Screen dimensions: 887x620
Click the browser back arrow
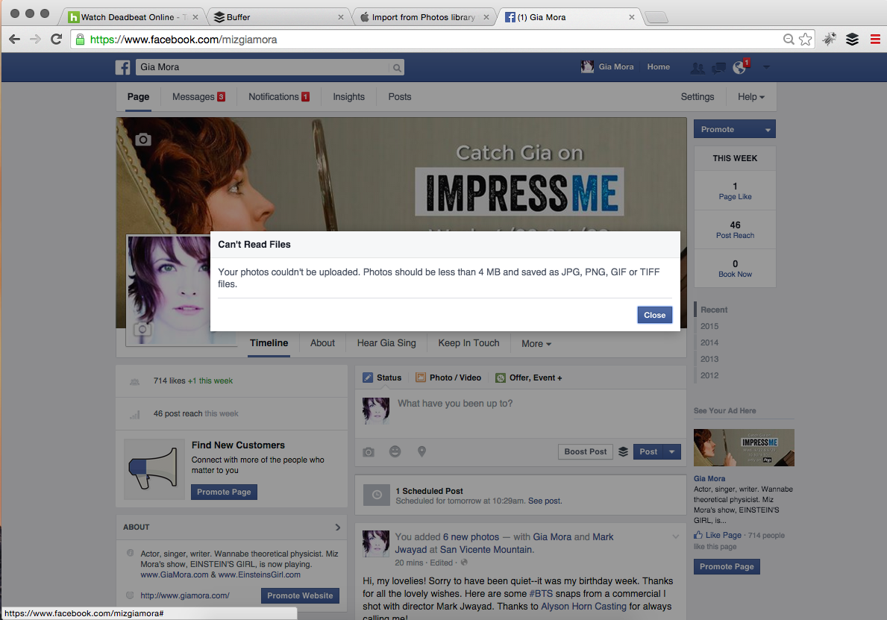[15, 39]
